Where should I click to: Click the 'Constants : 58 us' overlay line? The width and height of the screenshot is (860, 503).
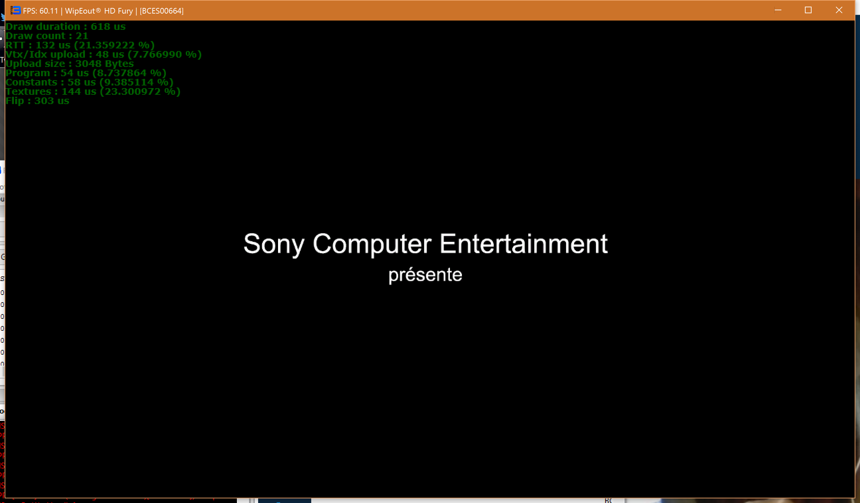(89, 82)
